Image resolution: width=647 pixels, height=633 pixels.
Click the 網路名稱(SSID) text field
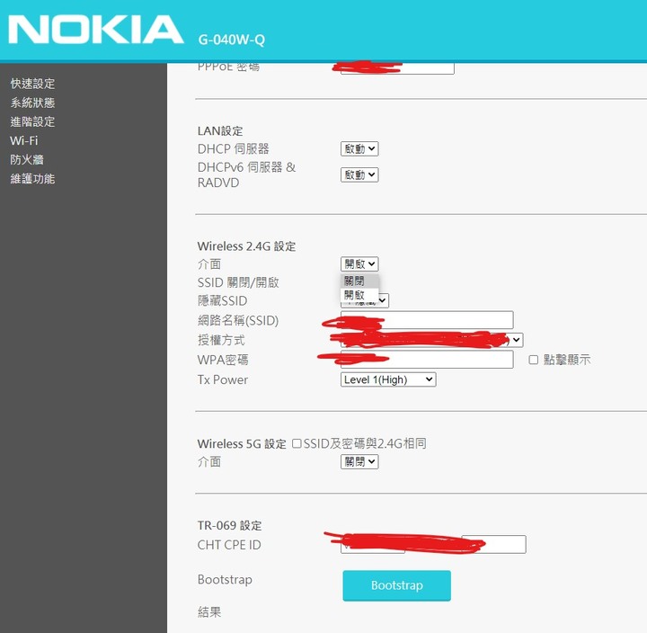pyautogui.click(x=427, y=320)
